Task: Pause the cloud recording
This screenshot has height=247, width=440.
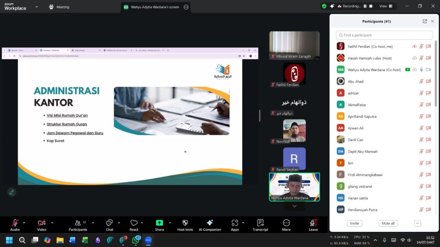Action: click(365, 6)
